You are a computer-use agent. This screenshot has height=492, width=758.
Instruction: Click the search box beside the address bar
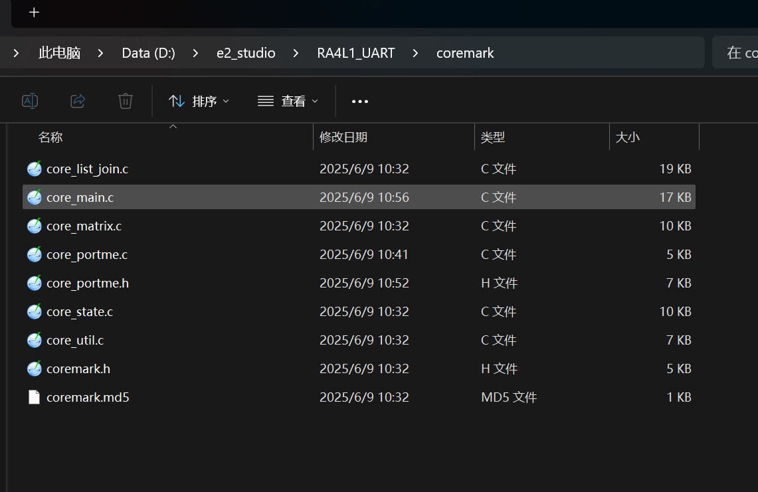(735, 52)
